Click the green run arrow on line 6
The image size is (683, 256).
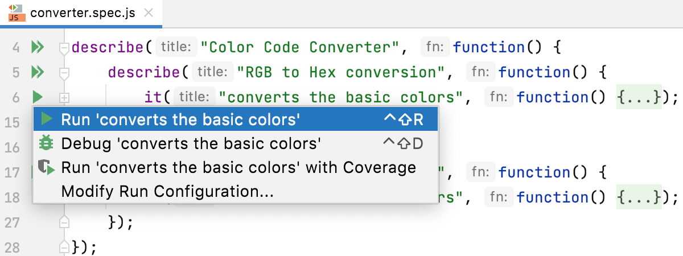[x=38, y=97]
